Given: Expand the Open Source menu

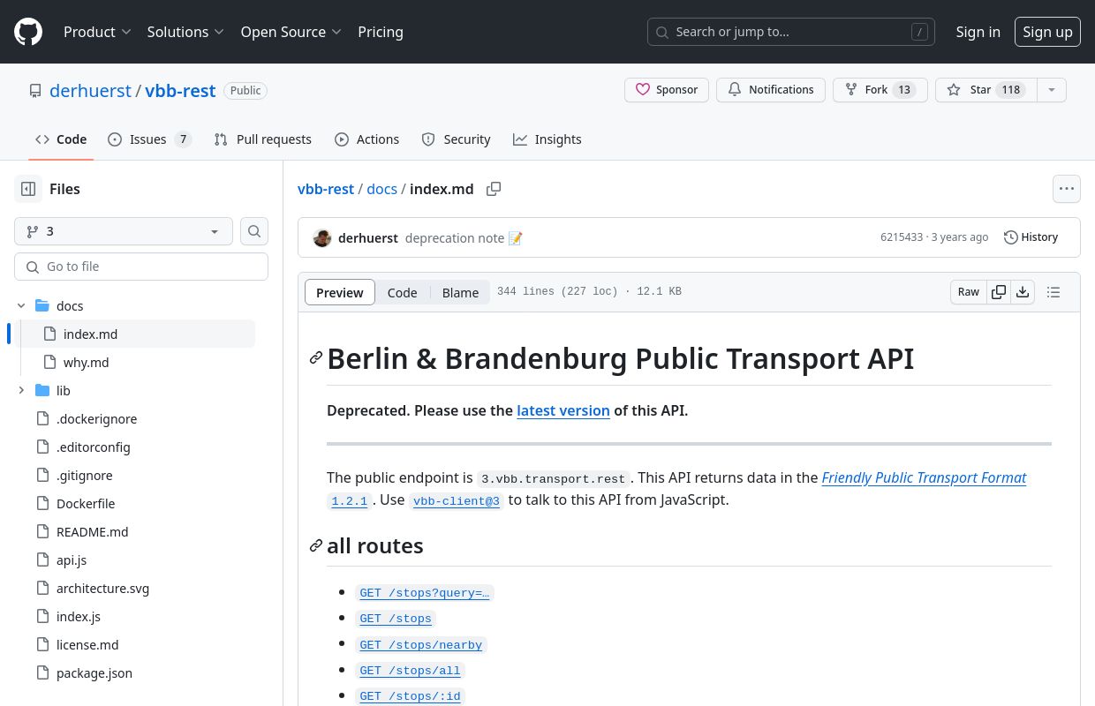Looking at the screenshot, I should click(291, 32).
